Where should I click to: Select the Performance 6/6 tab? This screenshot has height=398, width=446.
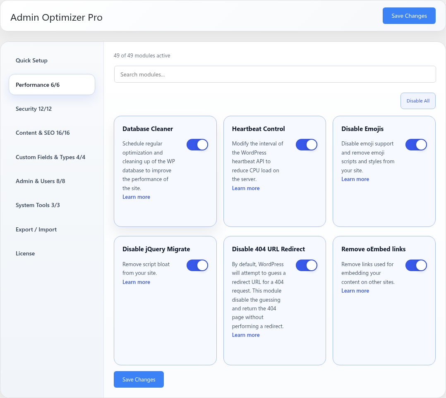(x=52, y=85)
